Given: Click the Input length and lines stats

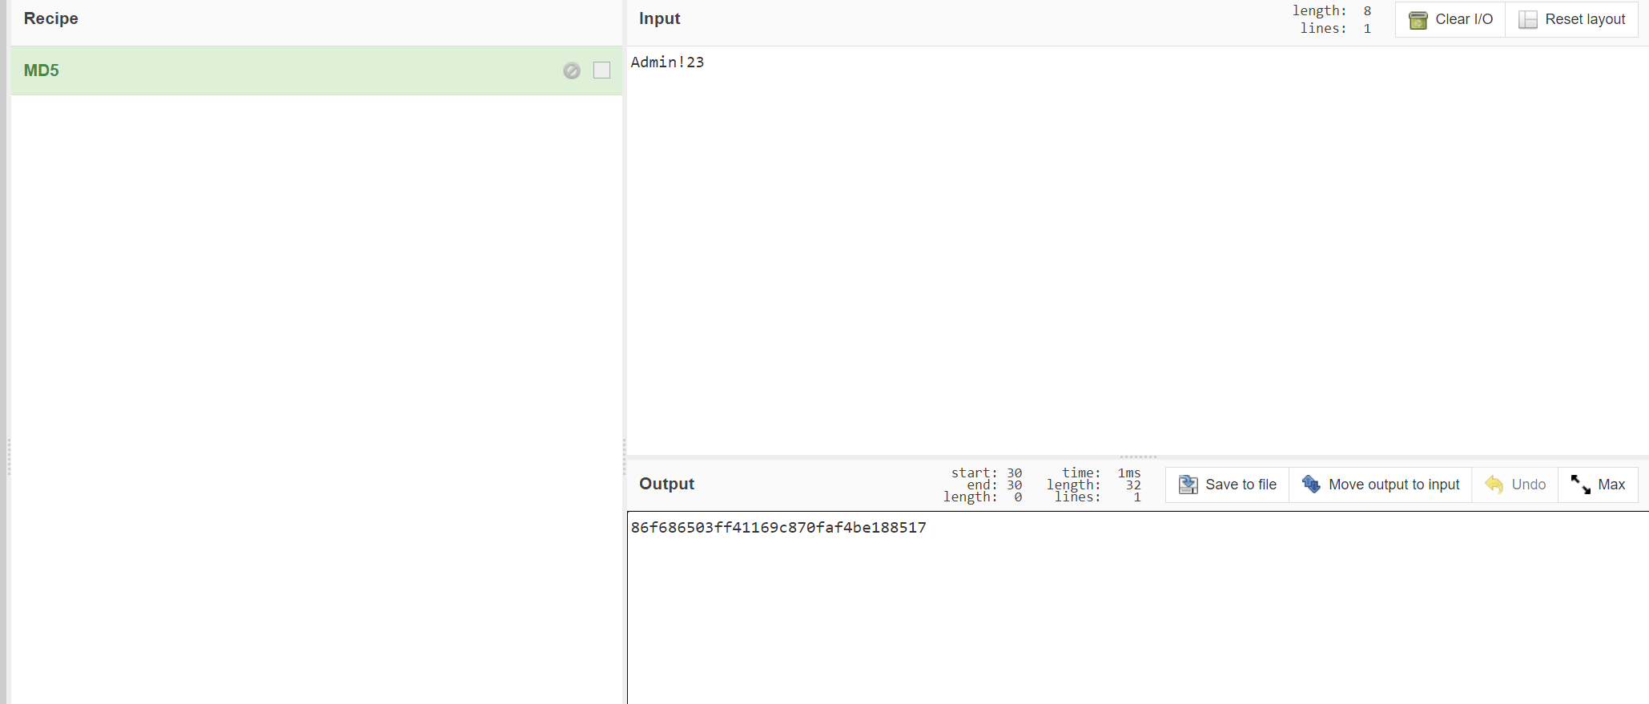Looking at the screenshot, I should coord(1331,19).
